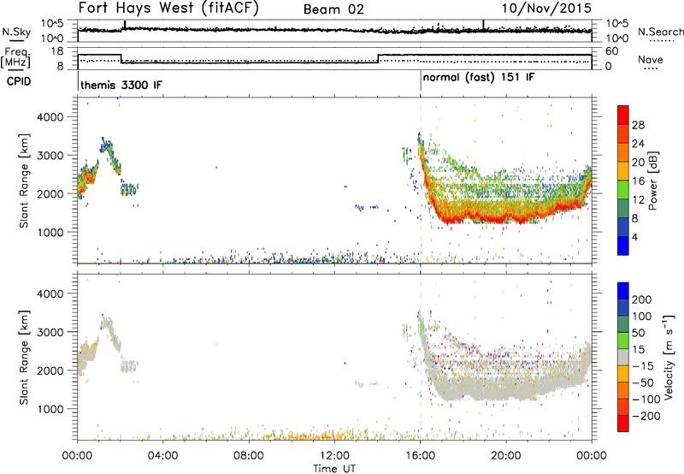Click the '1000' tick of velocity panel

tap(50, 409)
